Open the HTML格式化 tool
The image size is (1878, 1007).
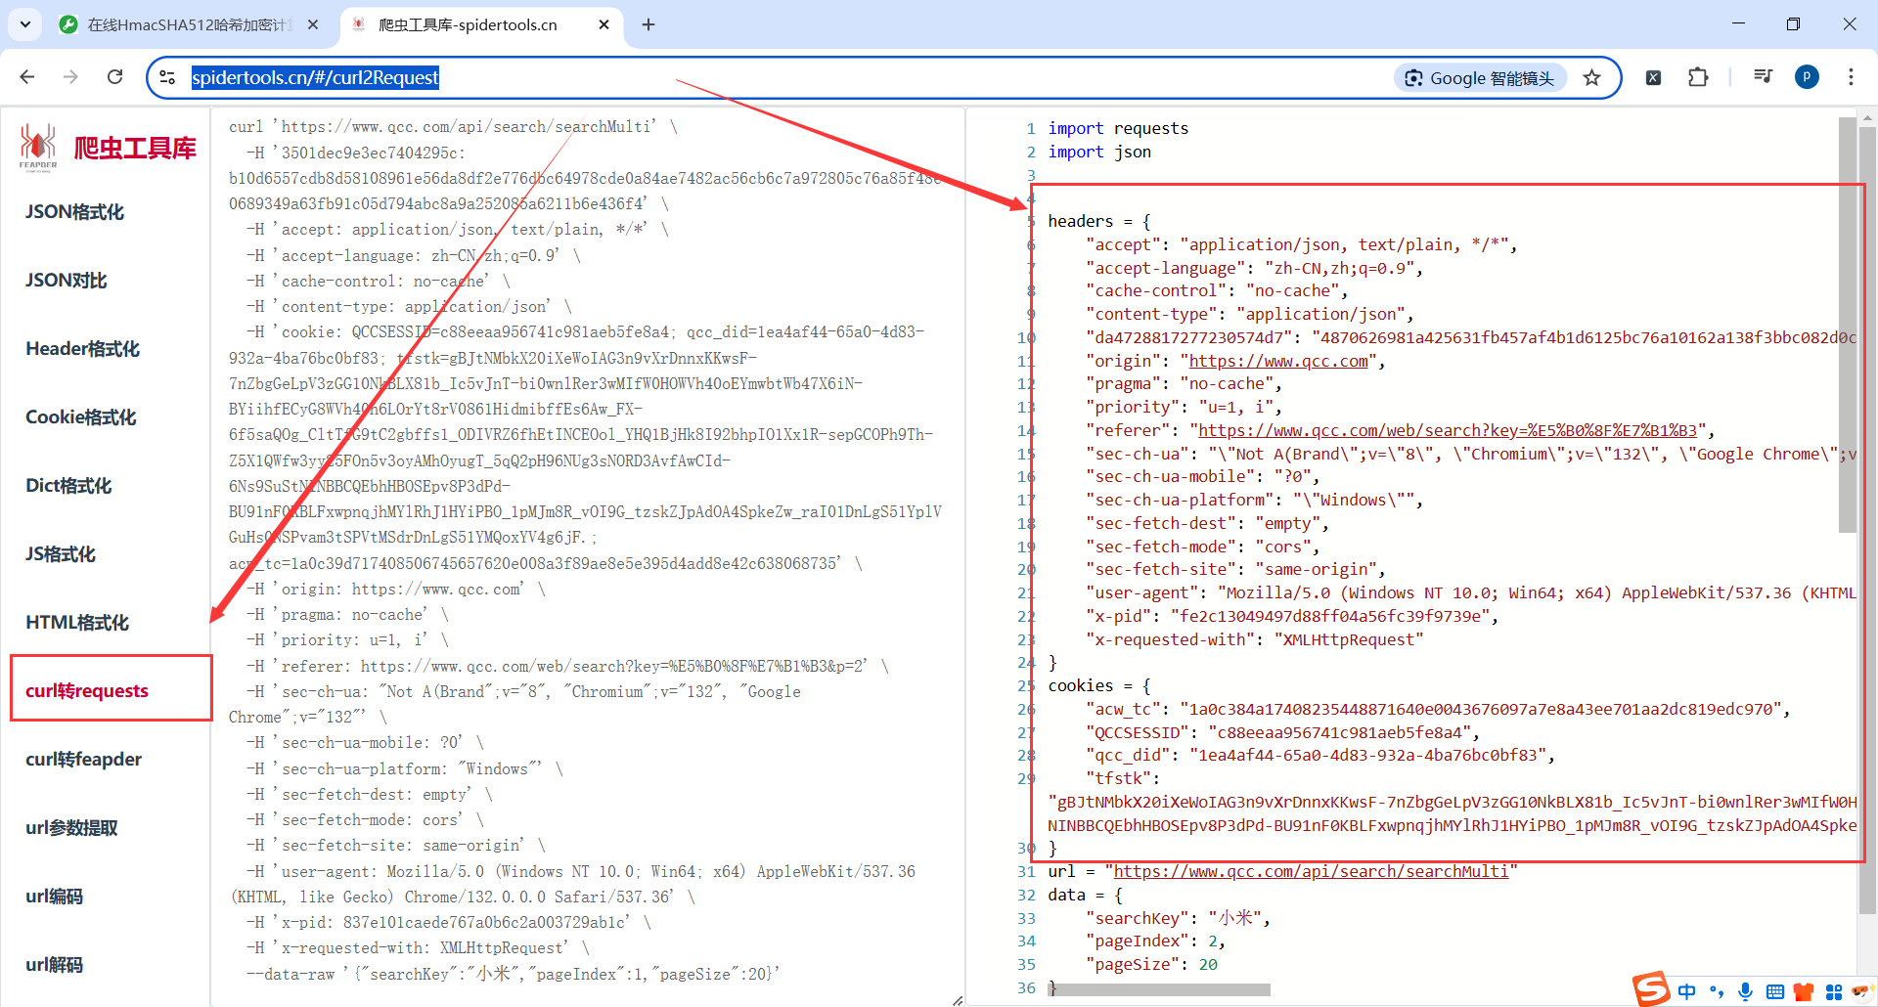[77, 623]
